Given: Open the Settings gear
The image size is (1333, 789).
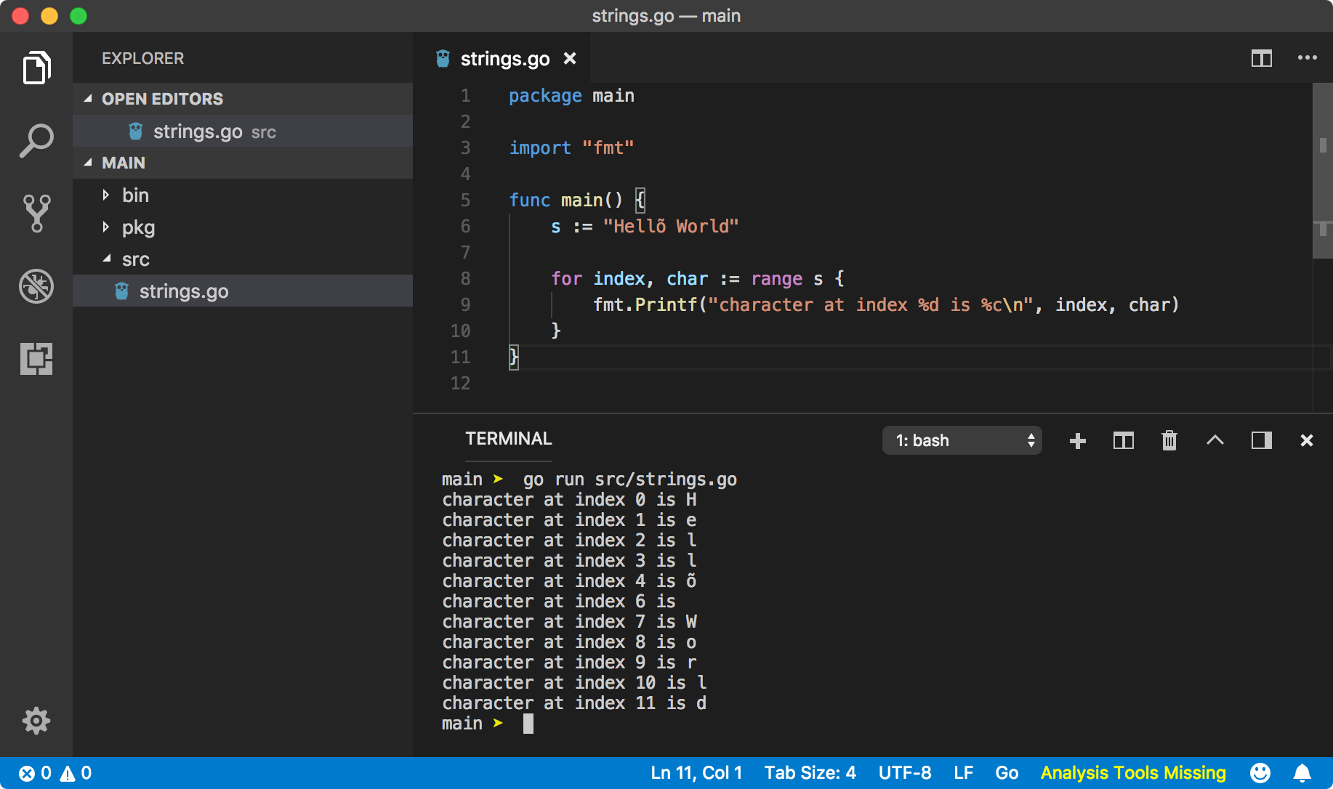Looking at the screenshot, I should click(x=36, y=721).
